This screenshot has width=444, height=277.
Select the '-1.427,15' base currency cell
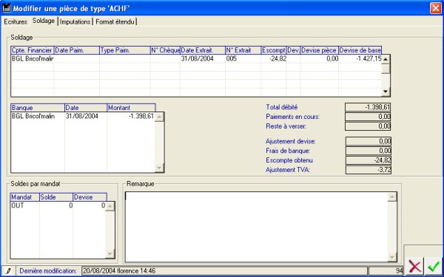[x=360, y=59]
